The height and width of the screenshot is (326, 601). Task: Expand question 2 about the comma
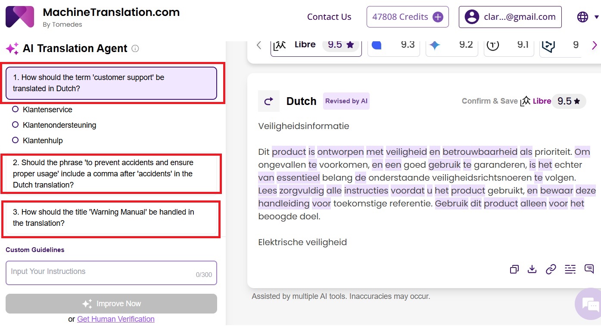pos(111,174)
